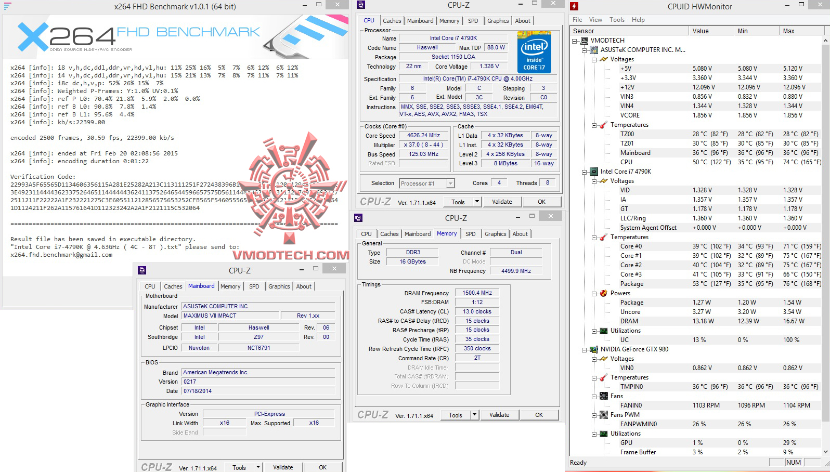Collapse the Powers node in HWMonitor
Screen dimensions: 830x472
coord(594,293)
